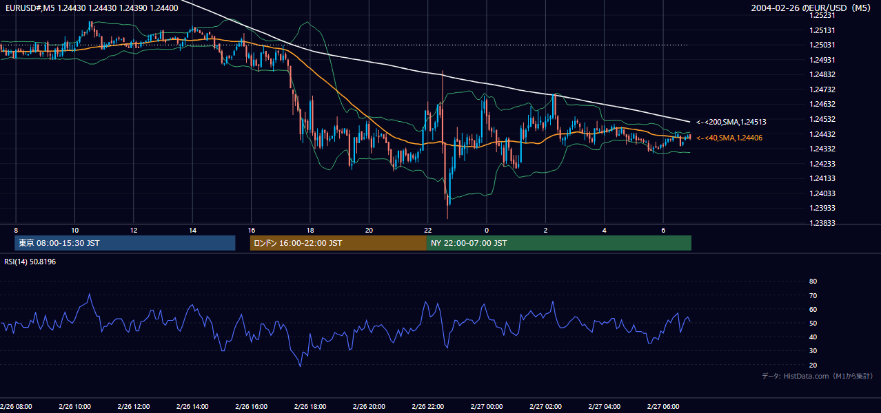
Task: Click price axis value 1.23933
Action: coord(822,208)
